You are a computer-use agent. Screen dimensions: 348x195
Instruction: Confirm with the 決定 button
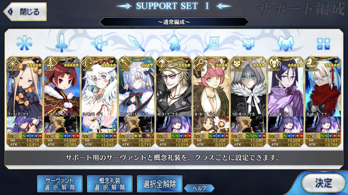coord(323,183)
